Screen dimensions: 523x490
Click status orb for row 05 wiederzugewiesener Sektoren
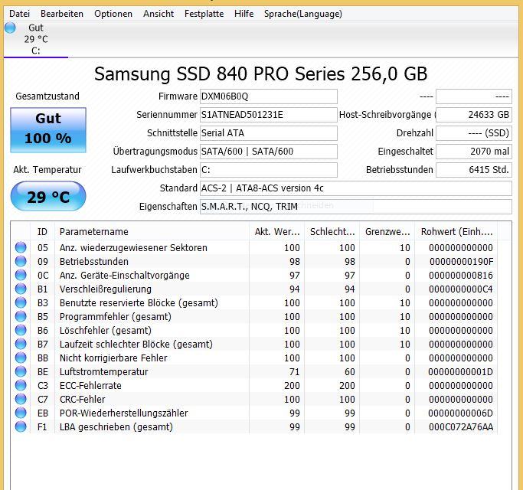coord(21,247)
